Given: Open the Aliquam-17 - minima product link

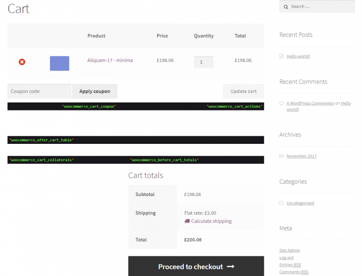Looking at the screenshot, I should click(110, 60).
